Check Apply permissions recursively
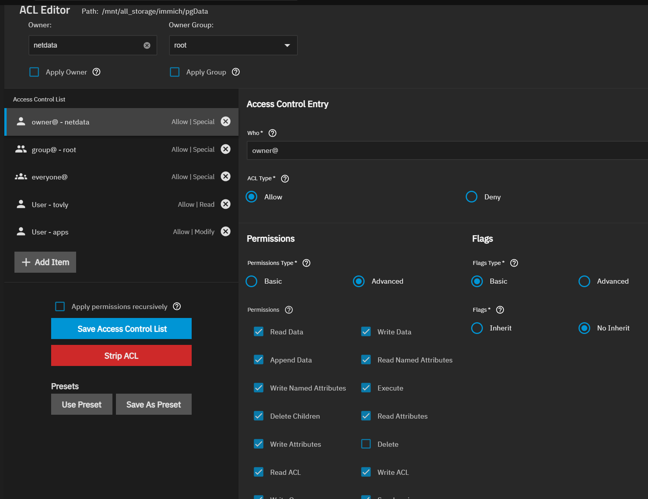This screenshot has height=499, width=648. (x=60, y=307)
